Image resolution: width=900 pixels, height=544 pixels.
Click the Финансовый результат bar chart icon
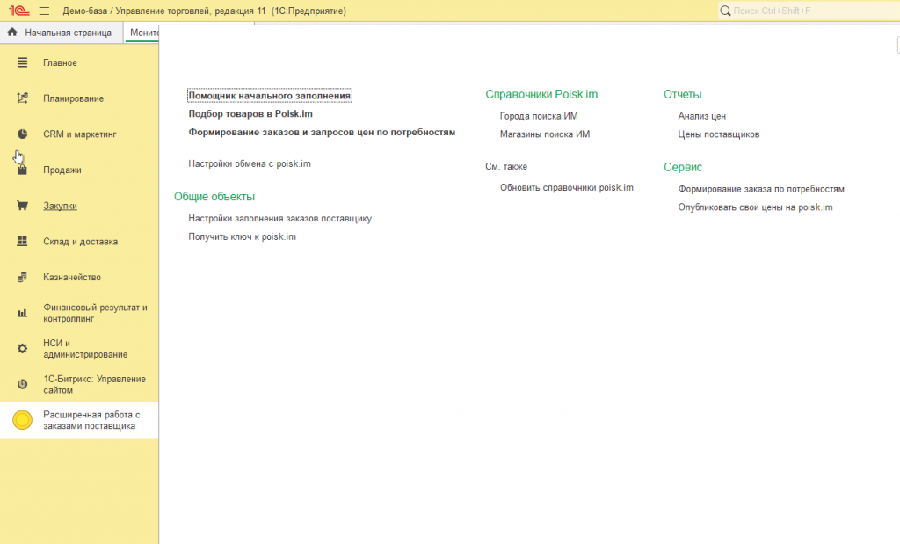pos(22,313)
